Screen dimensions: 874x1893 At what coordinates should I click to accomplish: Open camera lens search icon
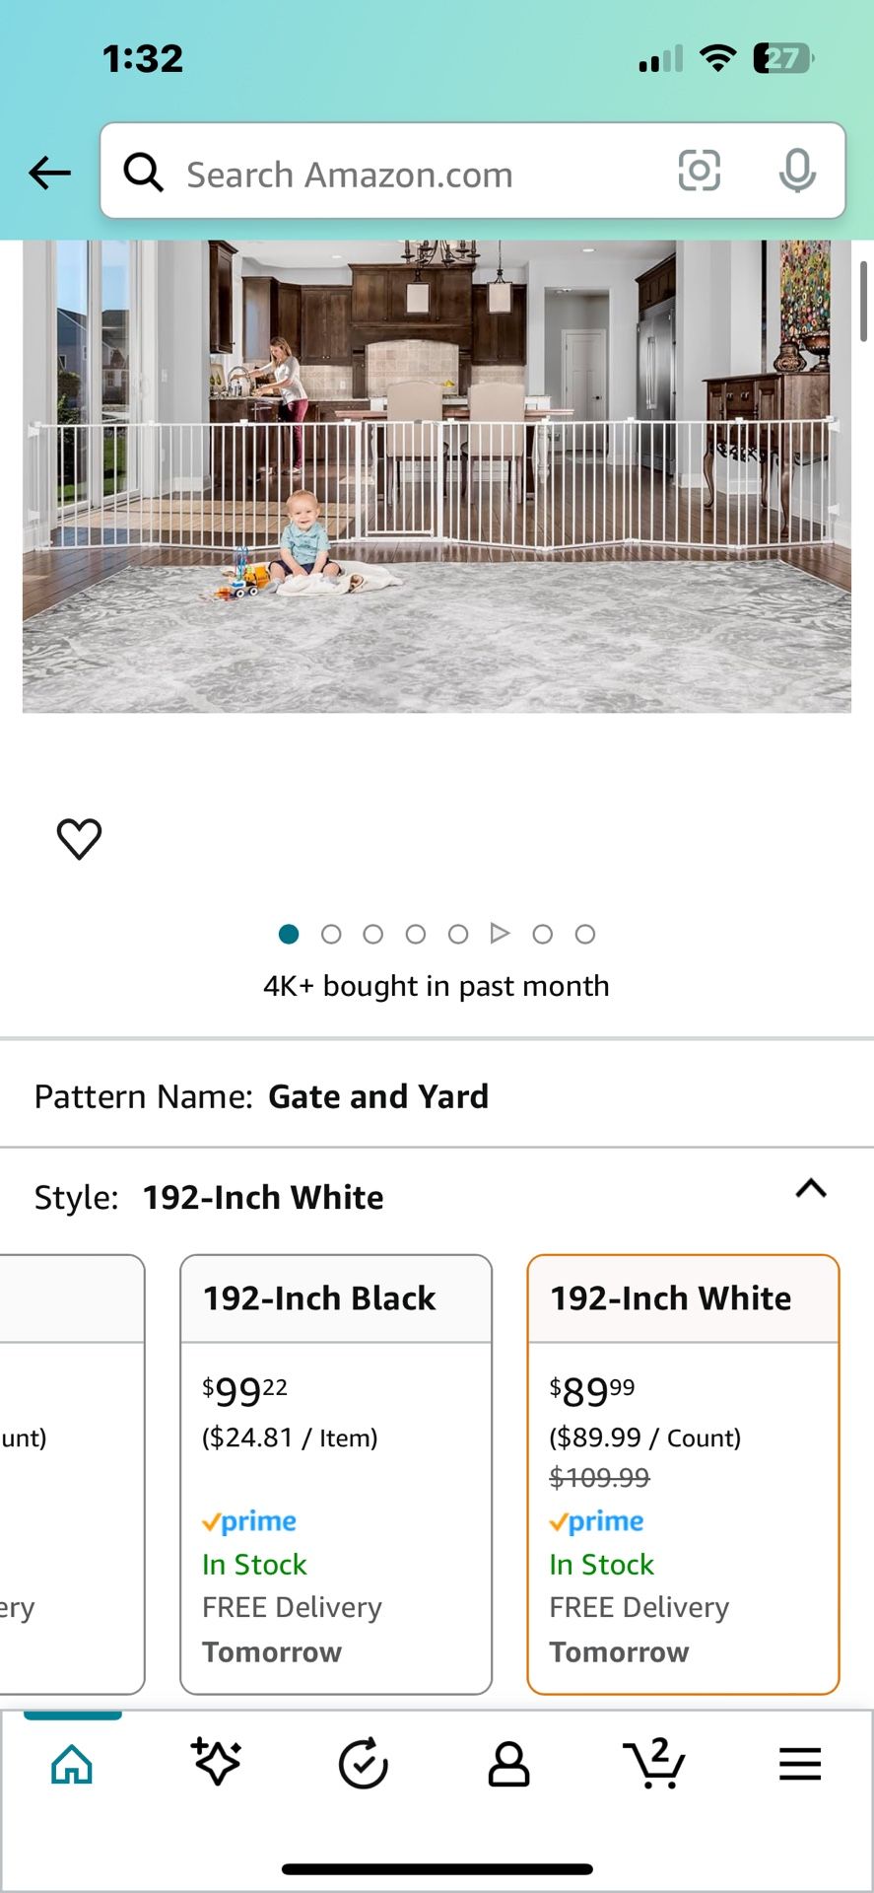point(699,172)
